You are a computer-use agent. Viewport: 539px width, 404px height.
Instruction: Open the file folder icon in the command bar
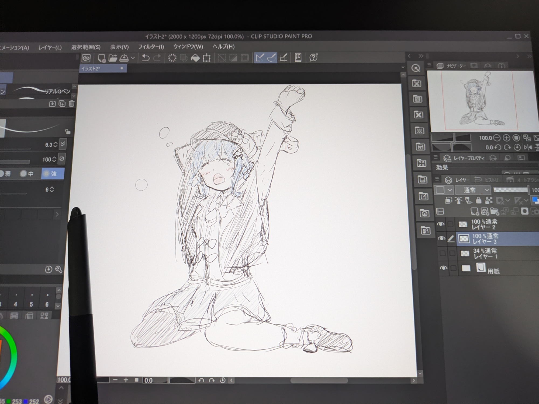(113, 58)
